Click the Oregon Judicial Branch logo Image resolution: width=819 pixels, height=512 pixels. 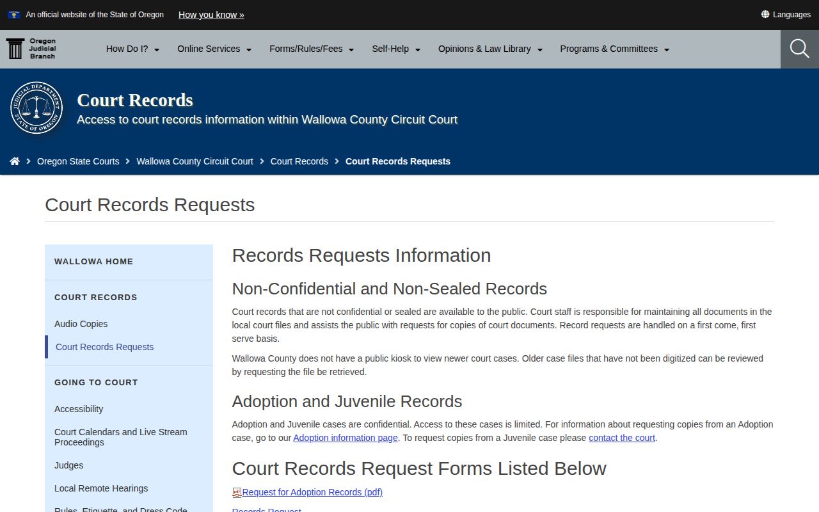click(x=31, y=49)
